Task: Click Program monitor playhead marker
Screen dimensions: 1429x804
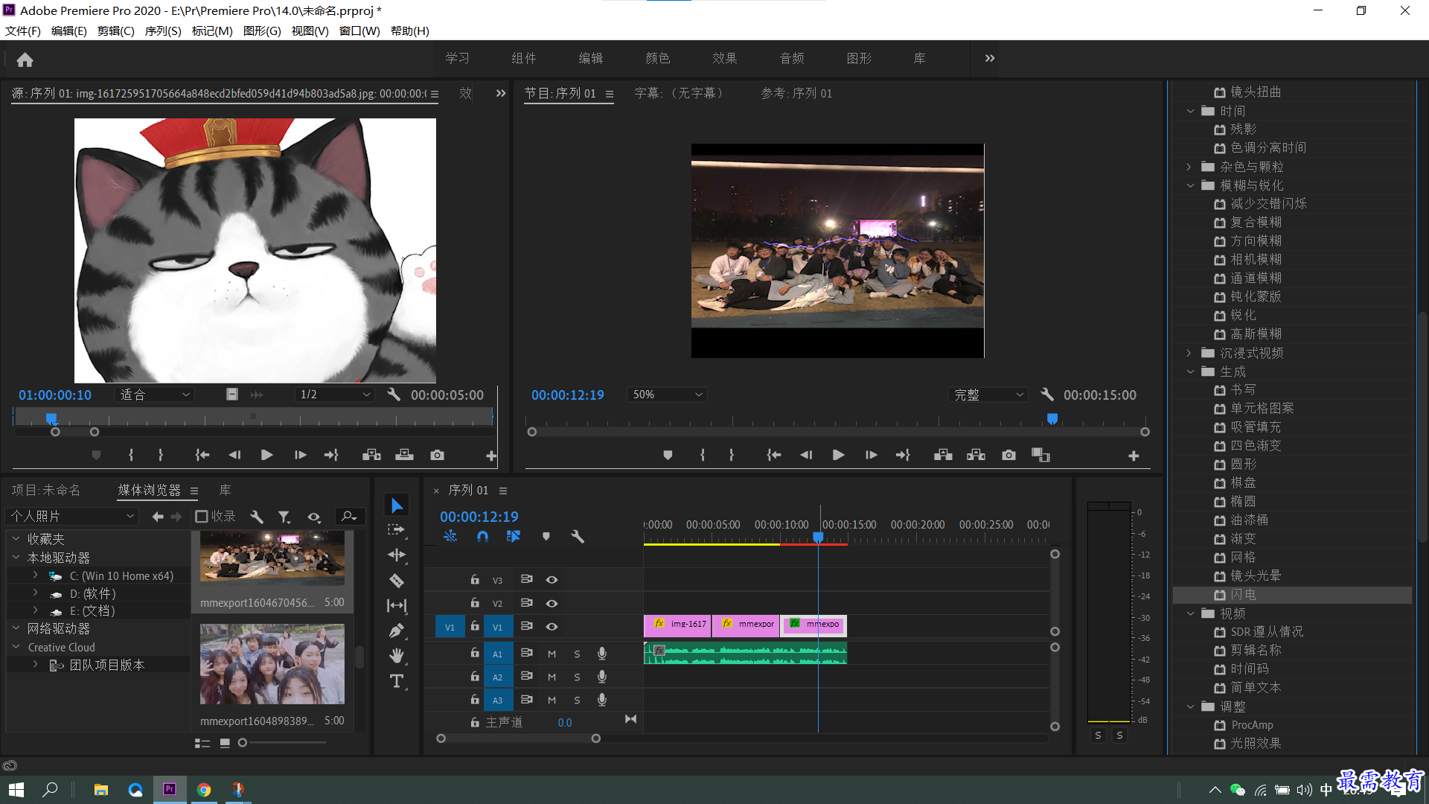Action: [x=1052, y=419]
